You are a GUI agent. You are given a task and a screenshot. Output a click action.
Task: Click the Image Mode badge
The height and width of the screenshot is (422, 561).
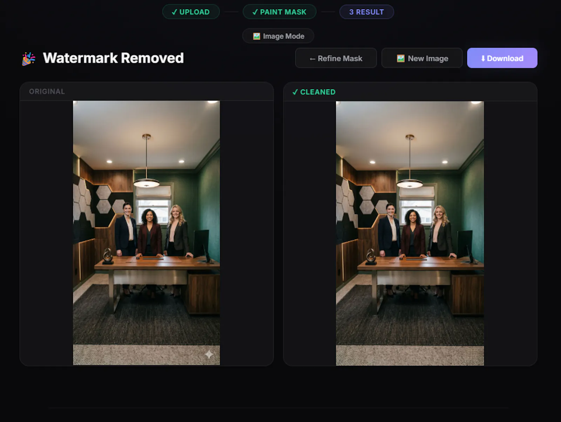click(x=278, y=36)
